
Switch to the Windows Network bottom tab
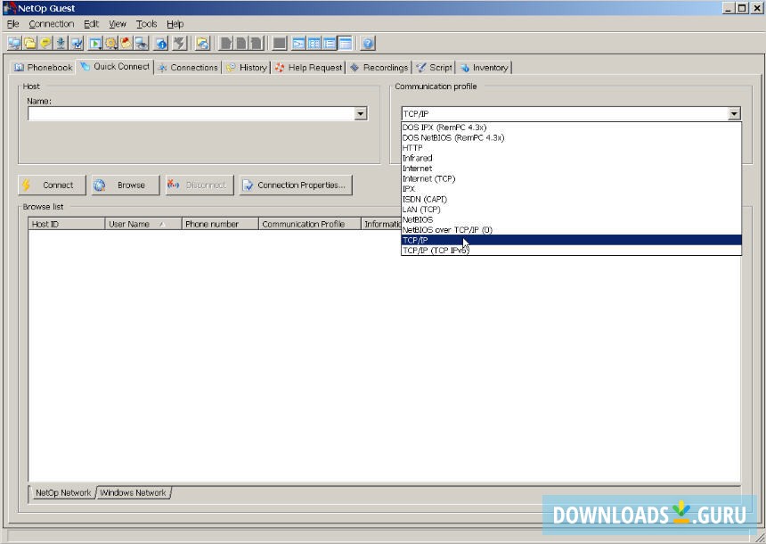[x=133, y=492]
